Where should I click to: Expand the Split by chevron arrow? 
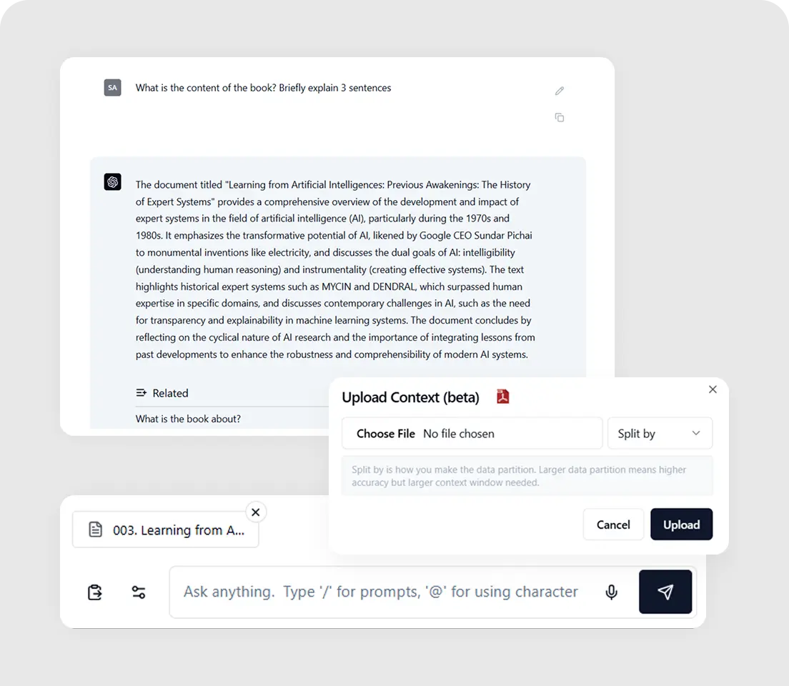[696, 433]
